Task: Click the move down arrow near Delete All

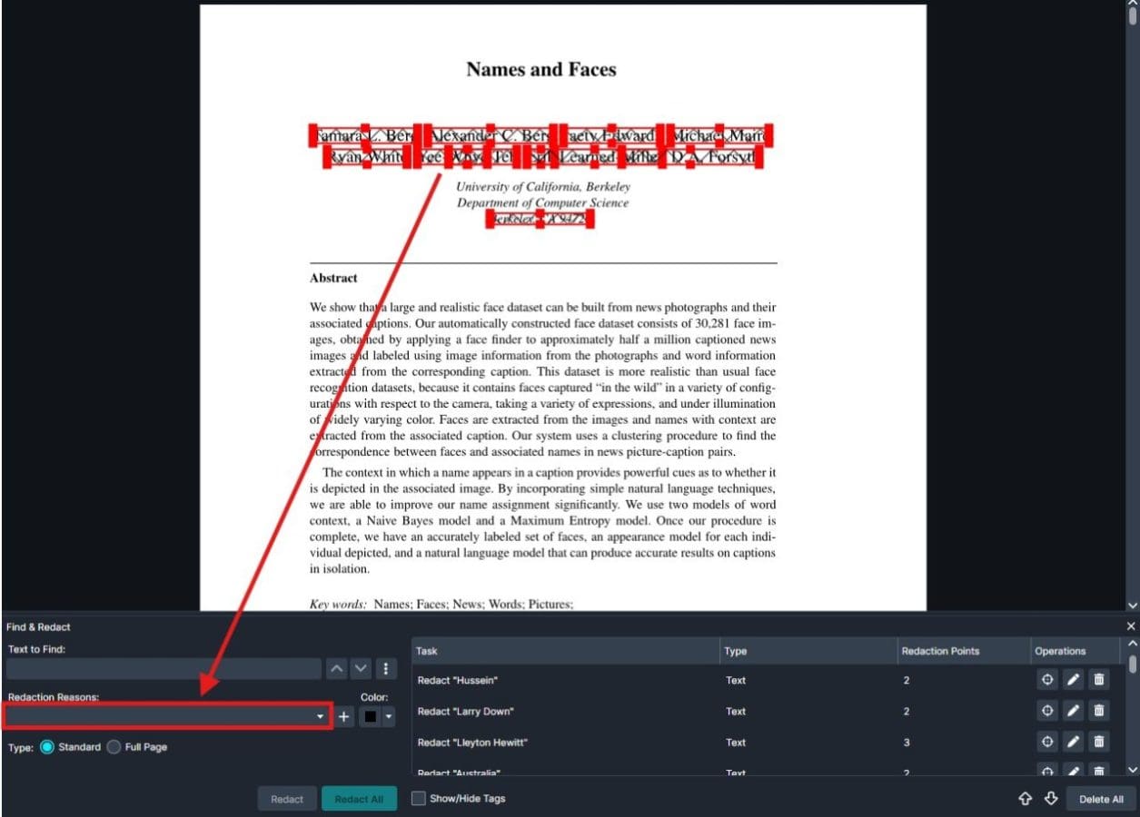Action: pos(1051,799)
